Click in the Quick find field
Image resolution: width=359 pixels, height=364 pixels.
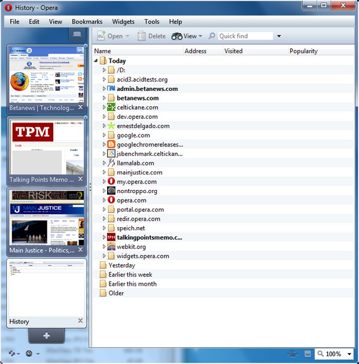click(x=245, y=36)
